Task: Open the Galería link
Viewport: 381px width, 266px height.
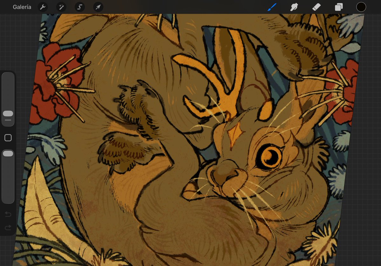Action: coord(22,7)
